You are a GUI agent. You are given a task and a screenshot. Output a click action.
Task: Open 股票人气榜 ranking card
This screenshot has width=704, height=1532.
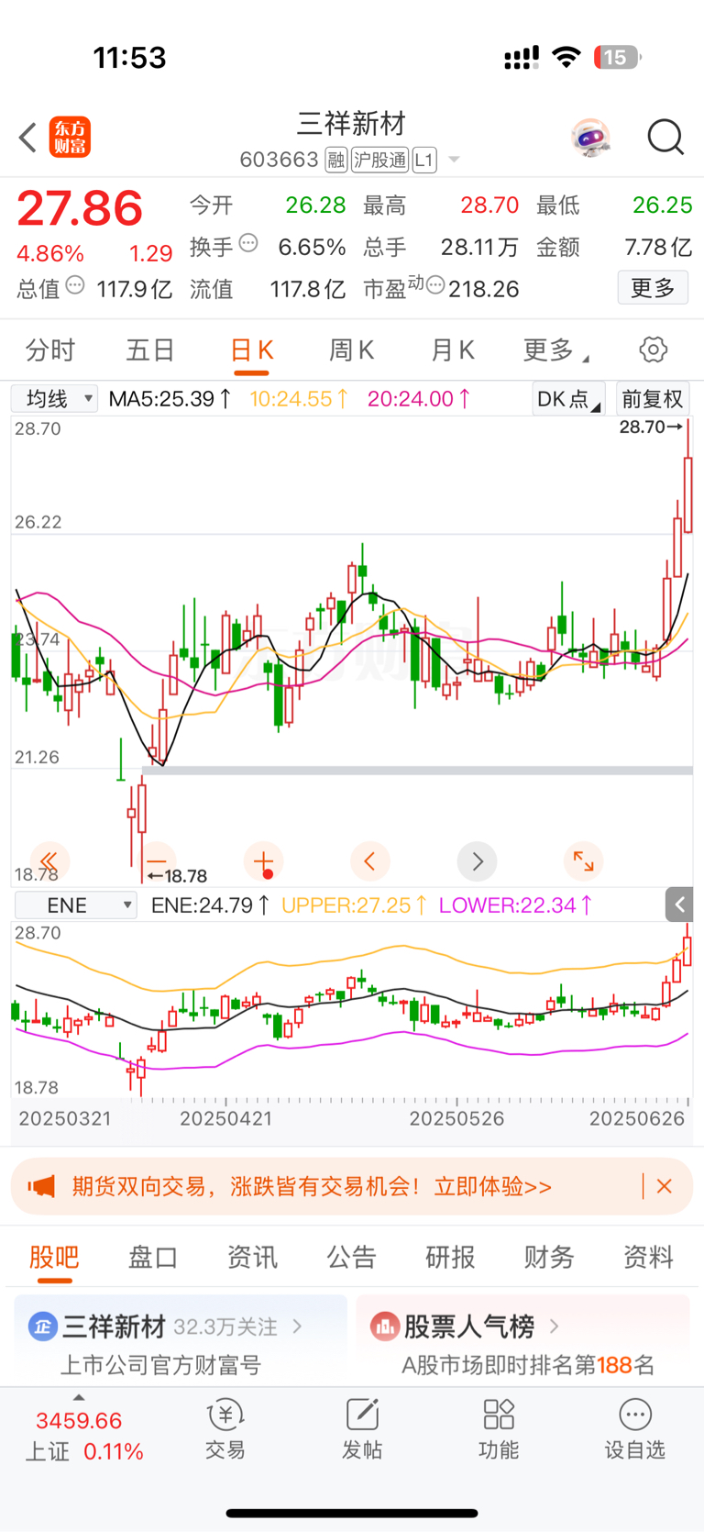coord(522,1340)
